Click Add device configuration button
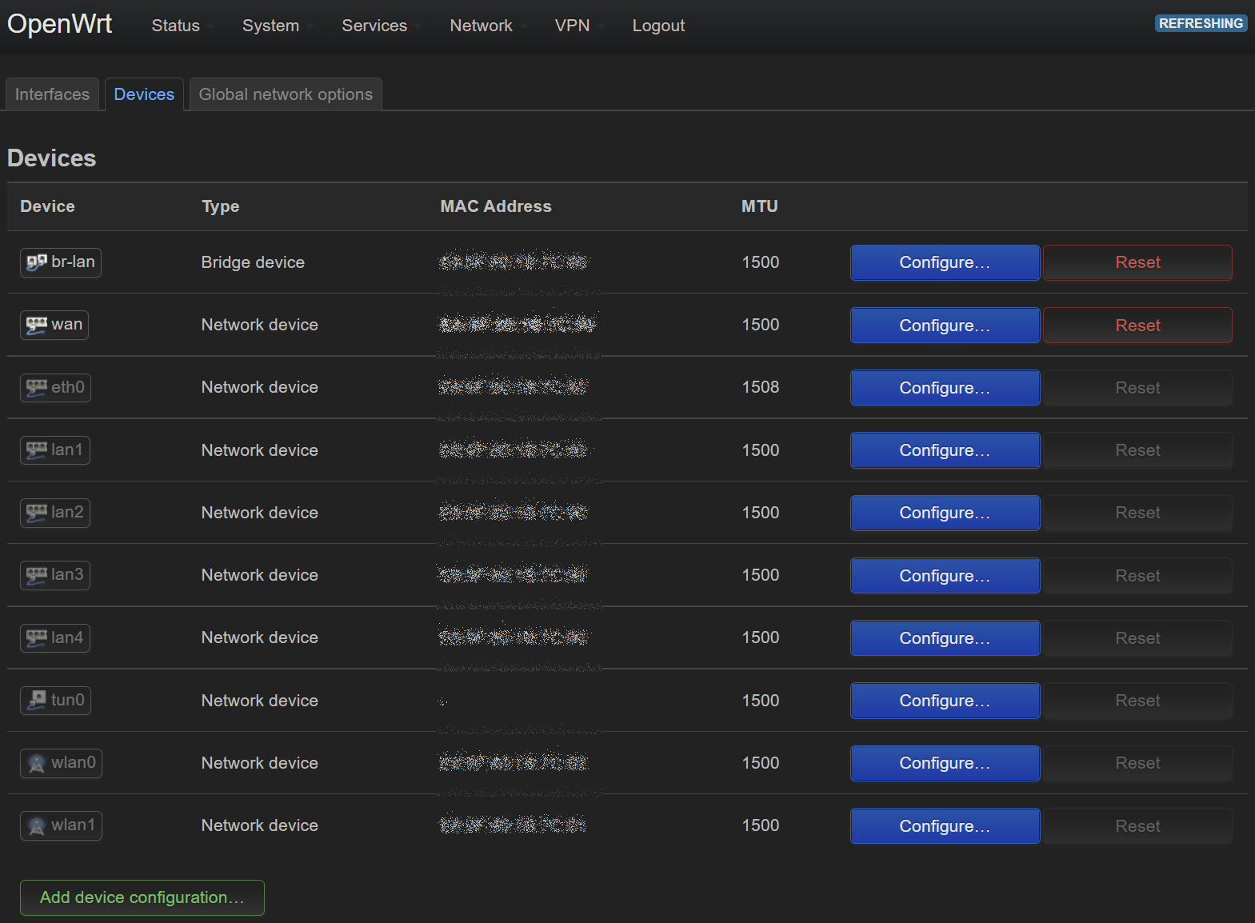This screenshot has height=923, width=1255. (x=142, y=897)
